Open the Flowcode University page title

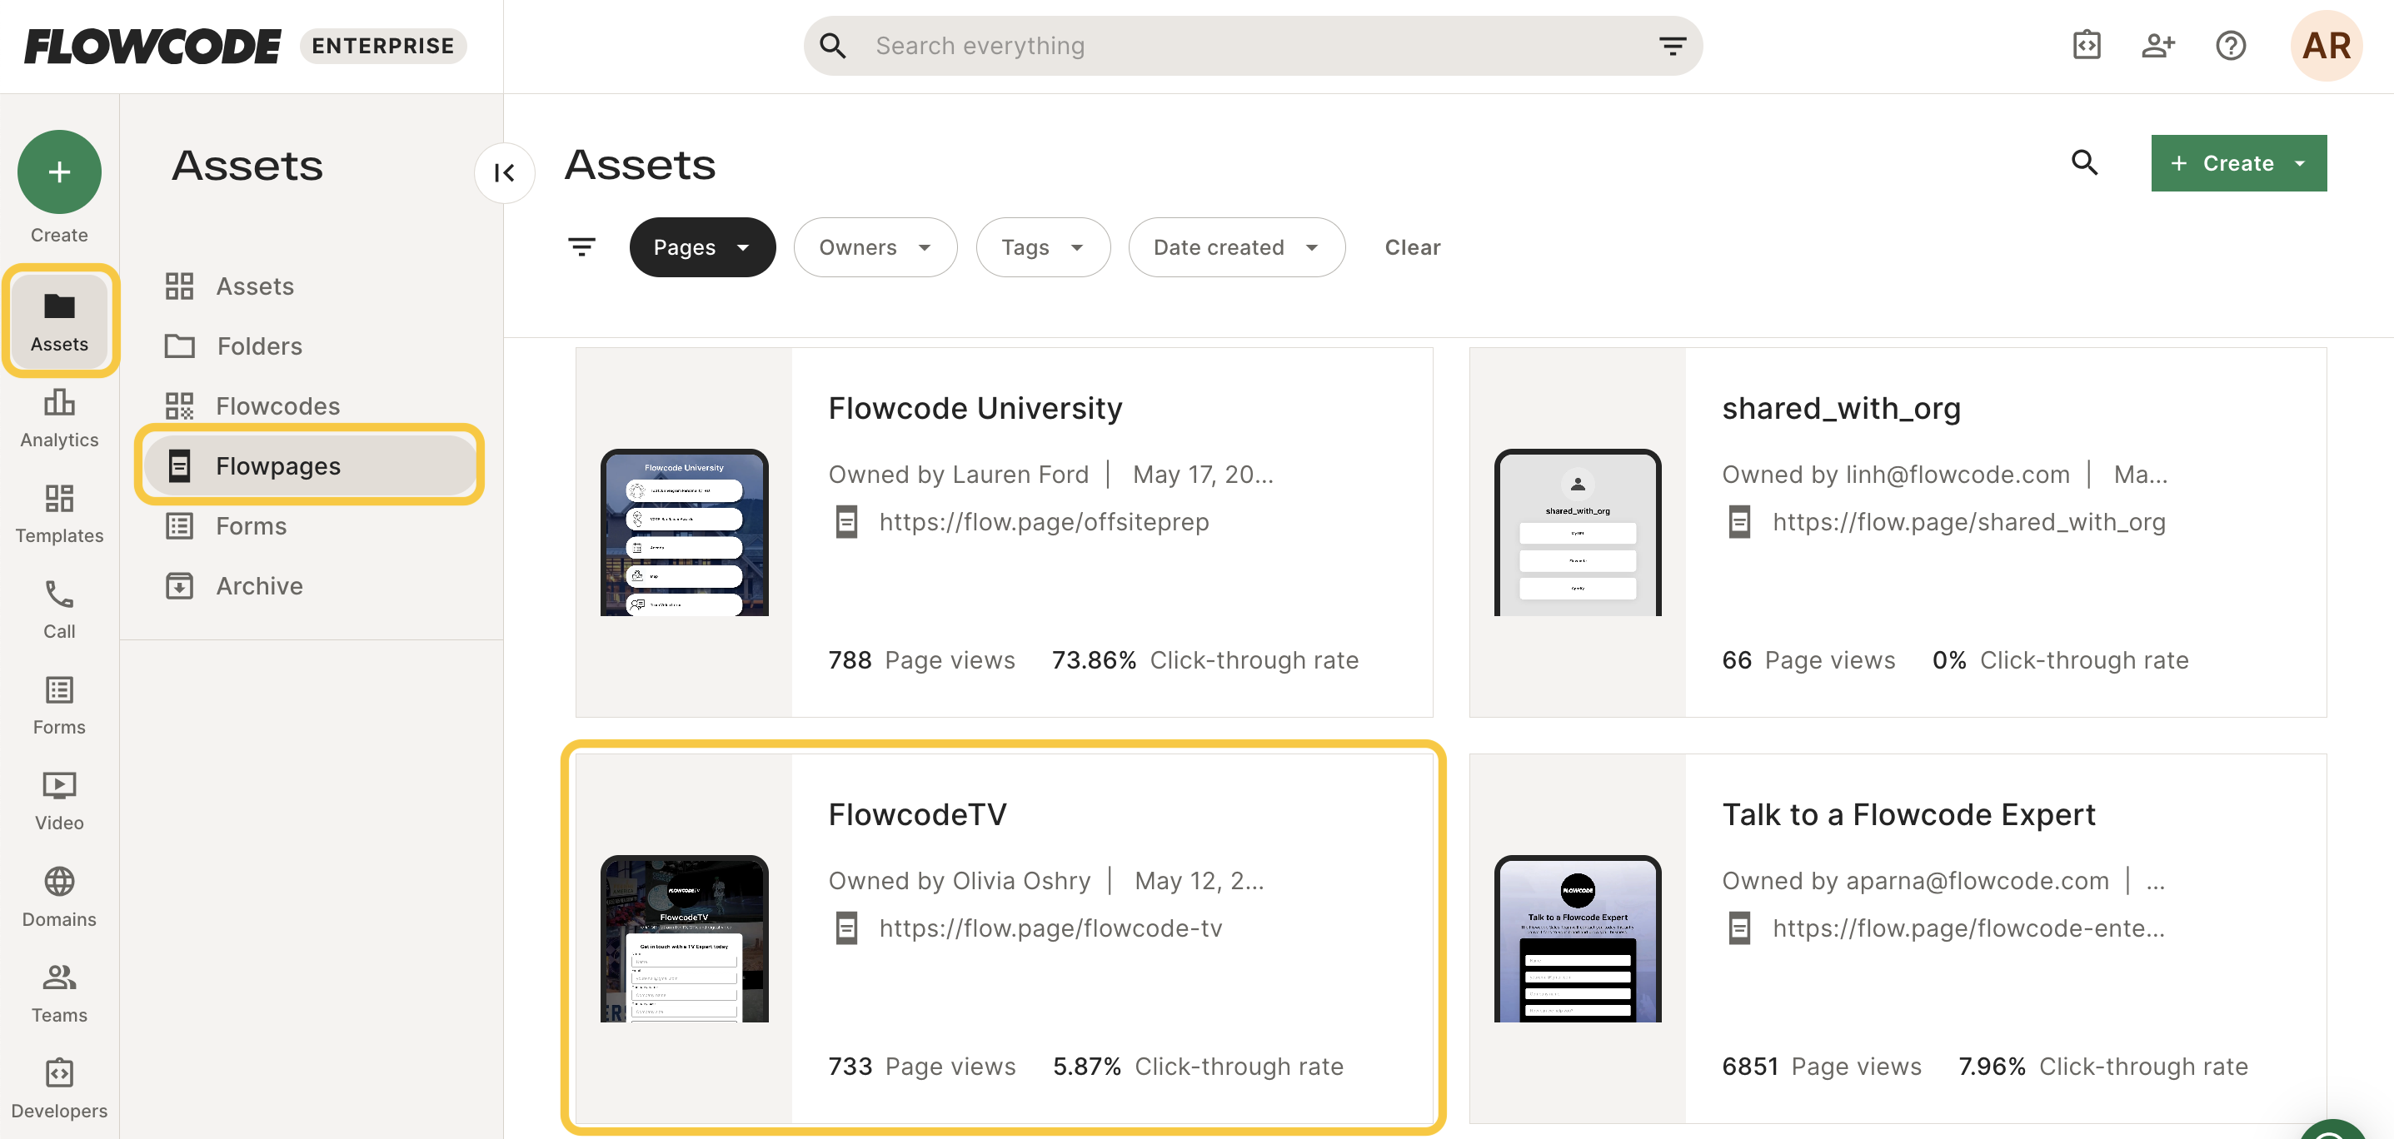click(975, 408)
